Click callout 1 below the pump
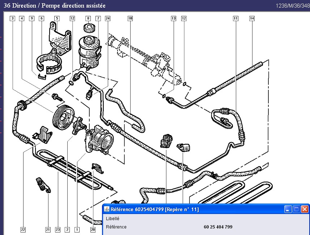The image size is (310, 235). (x=77, y=229)
